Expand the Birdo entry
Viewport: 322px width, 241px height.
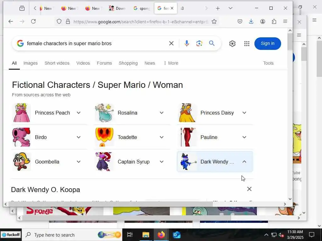click(x=78, y=137)
